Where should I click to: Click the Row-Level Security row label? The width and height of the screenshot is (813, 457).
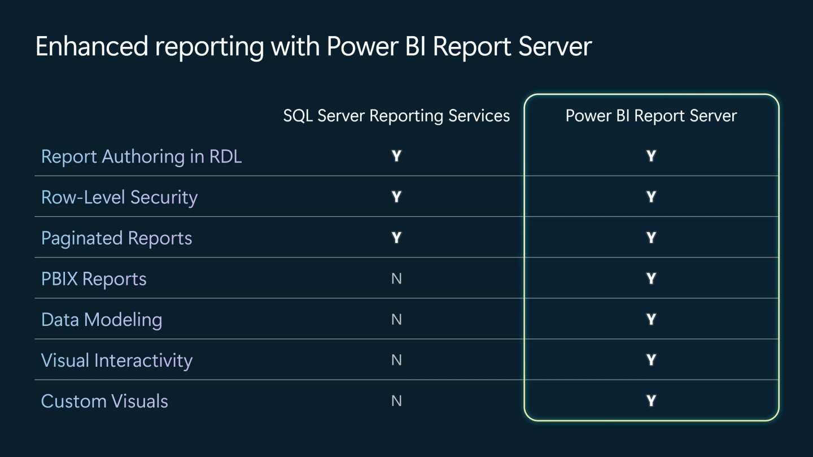coord(119,197)
